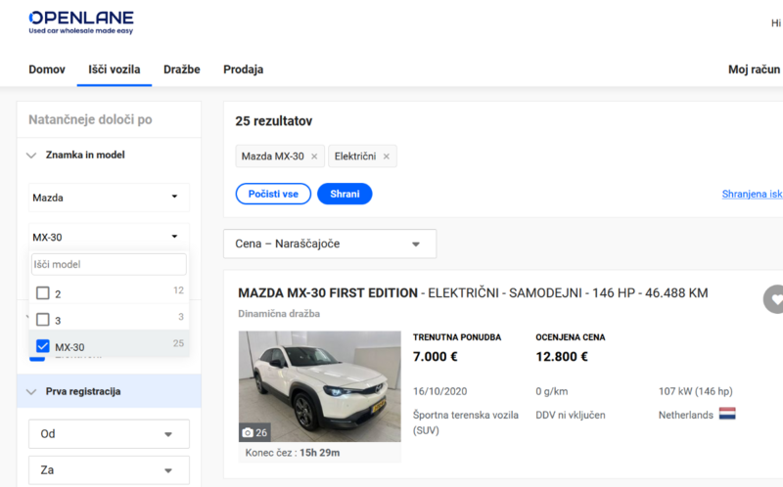783x487 pixels.
Task: Collapse the Znamka in model section
Action: [x=31, y=155]
